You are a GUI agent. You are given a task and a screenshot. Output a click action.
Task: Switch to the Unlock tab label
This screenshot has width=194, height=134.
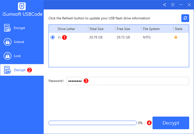(19, 42)
